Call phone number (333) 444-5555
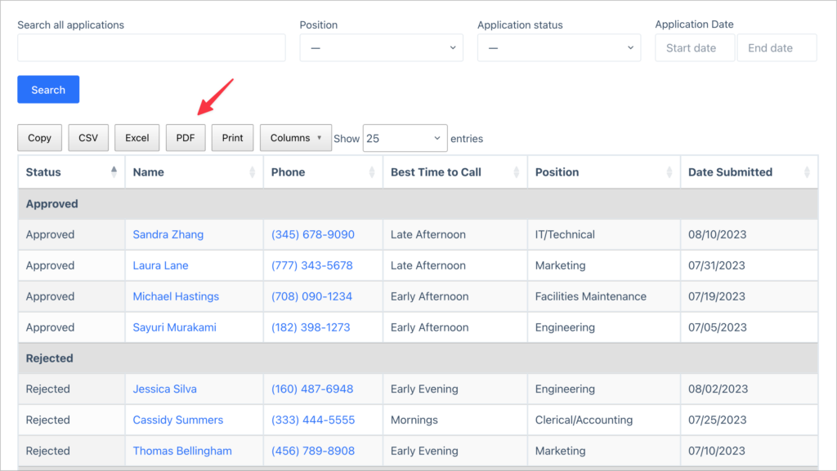837x471 pixels. click(313, 420)
